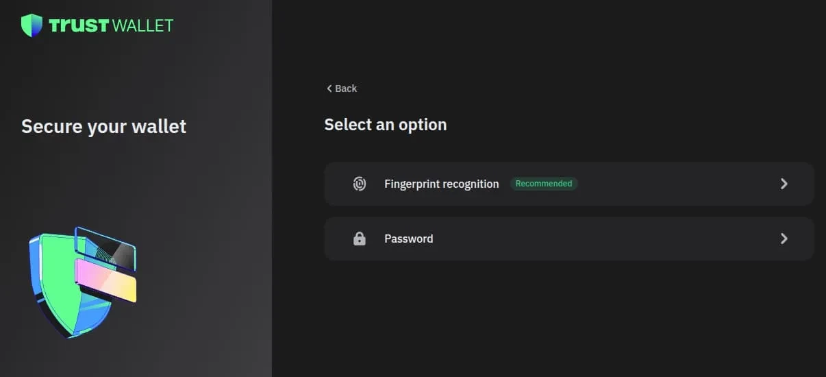Go back using the Back link text
This screenshot has height=377, width=826.
pos(346,88)
